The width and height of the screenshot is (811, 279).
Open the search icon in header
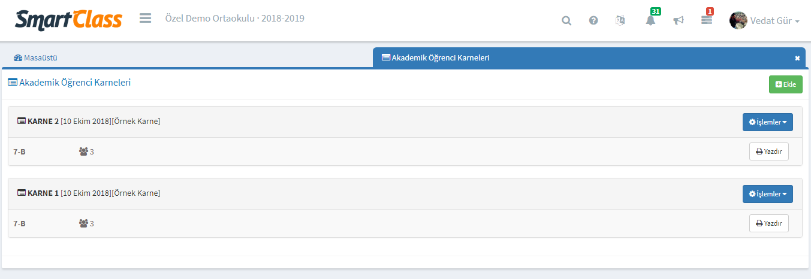pyautogui.click(x=566, y=21)
